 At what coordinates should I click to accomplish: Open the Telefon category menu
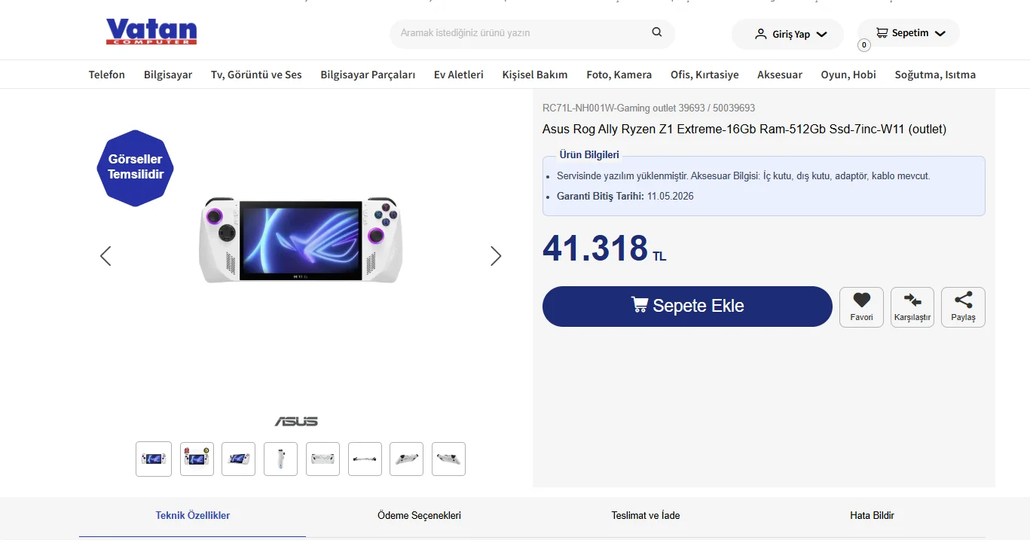point(107,75)
